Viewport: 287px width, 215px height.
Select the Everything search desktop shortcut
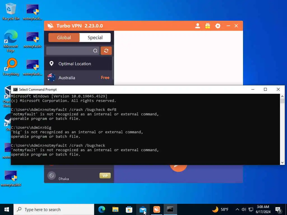pyautogui.click(x=11, y=67)
